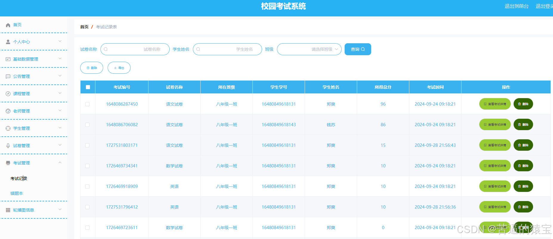This screenshot has width=553, height=239.
Task: Click the 查询 search button
Action: [x=358, y=49]
